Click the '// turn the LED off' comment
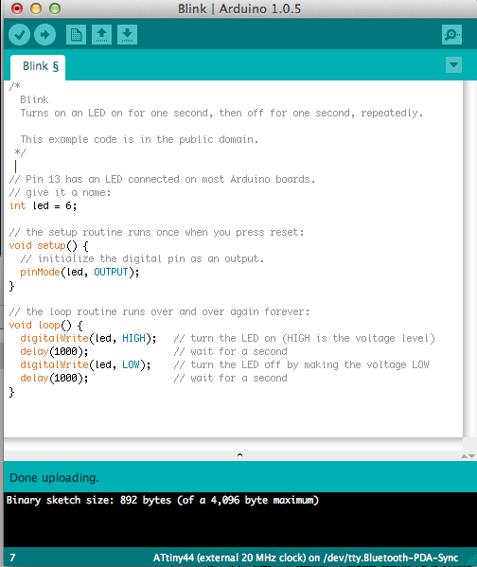 pyautogui.click(x=301, y=364)
